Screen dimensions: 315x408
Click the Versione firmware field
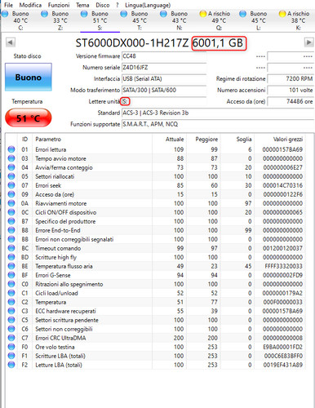164,56
